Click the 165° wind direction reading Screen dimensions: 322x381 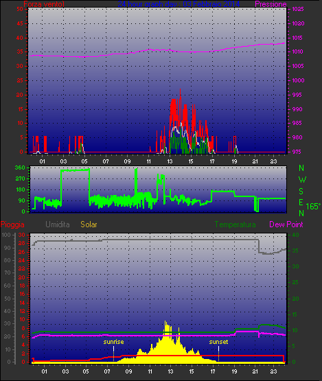point(313,207)
